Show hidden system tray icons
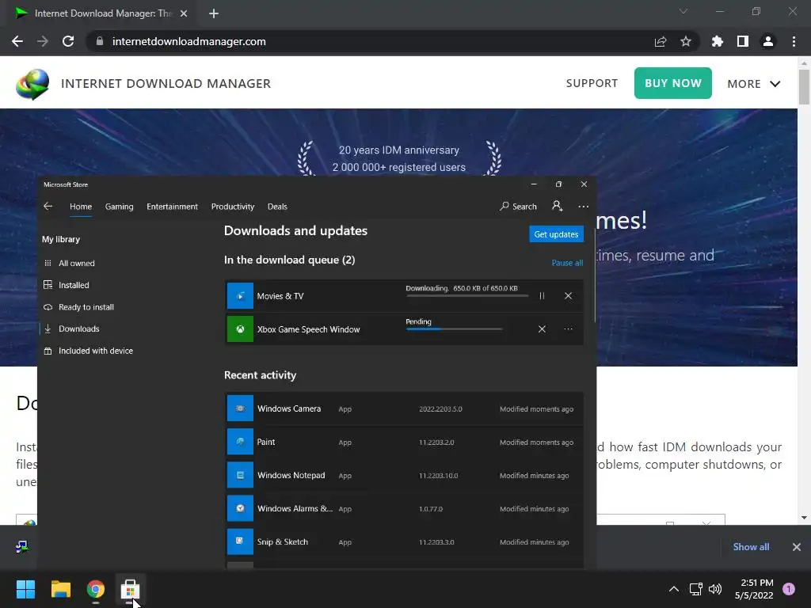This screenshot has width=811, height=608. (673, 589)
